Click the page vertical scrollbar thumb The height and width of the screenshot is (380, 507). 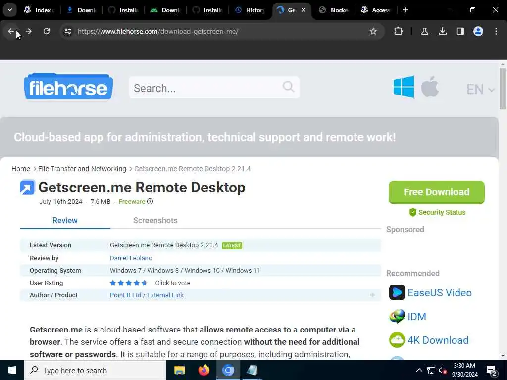(x=503, y=89)
